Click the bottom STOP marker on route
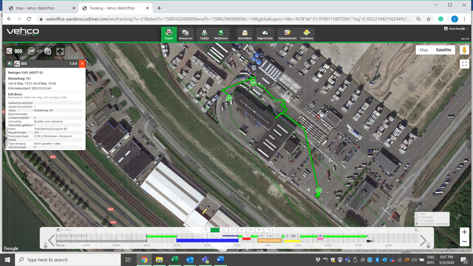This screenshot has height=266, width=473. point(318,191)
